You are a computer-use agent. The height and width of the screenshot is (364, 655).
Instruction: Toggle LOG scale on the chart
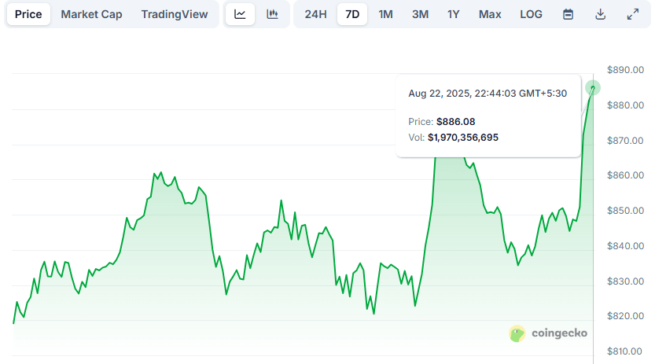point(531,14)
